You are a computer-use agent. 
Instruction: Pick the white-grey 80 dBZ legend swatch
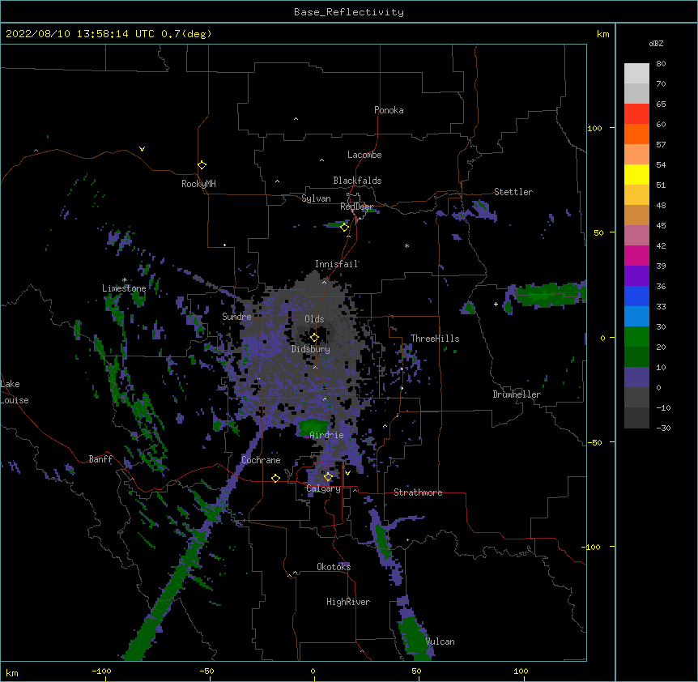tap(636, 74)
